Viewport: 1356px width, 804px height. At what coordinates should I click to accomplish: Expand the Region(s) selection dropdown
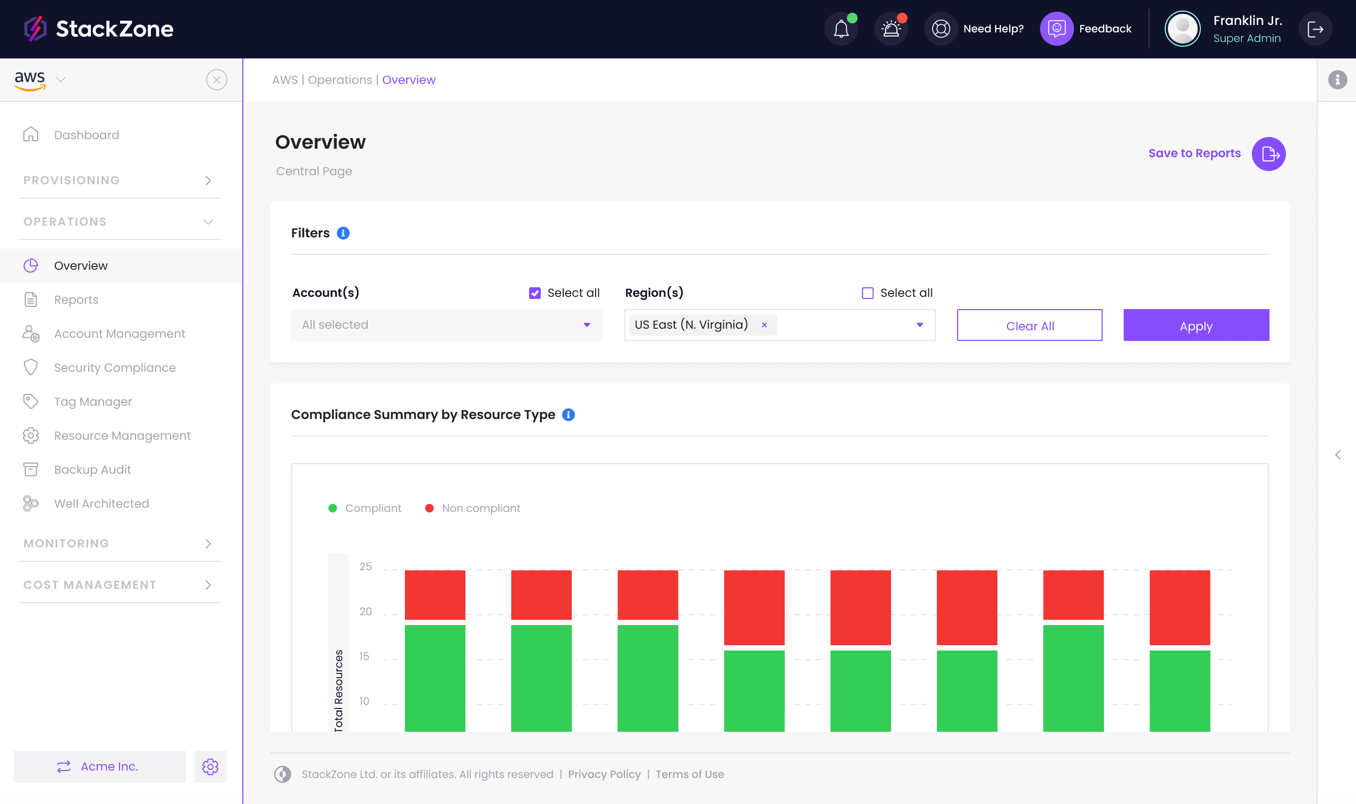click(919, 324)
